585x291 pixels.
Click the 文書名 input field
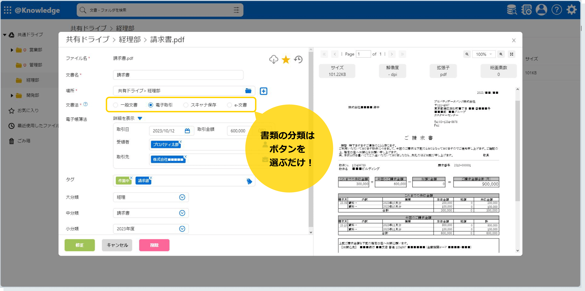point(178,75)
